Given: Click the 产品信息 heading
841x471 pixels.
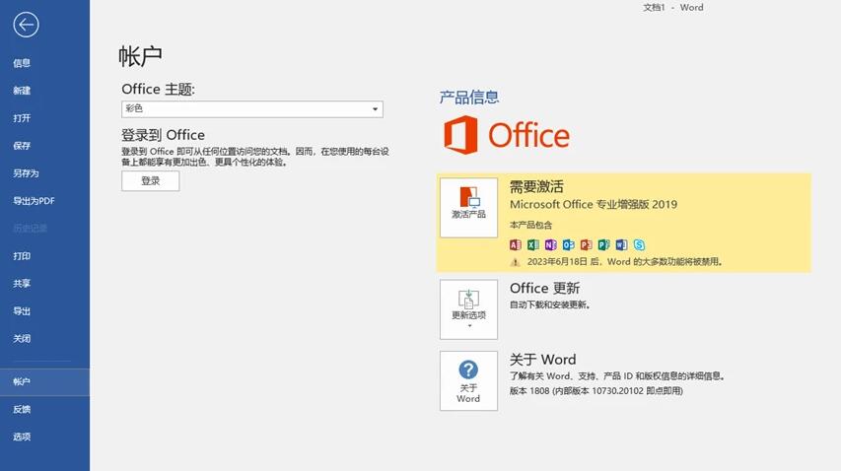Looking at the screenshot, I should coord(469,98).
